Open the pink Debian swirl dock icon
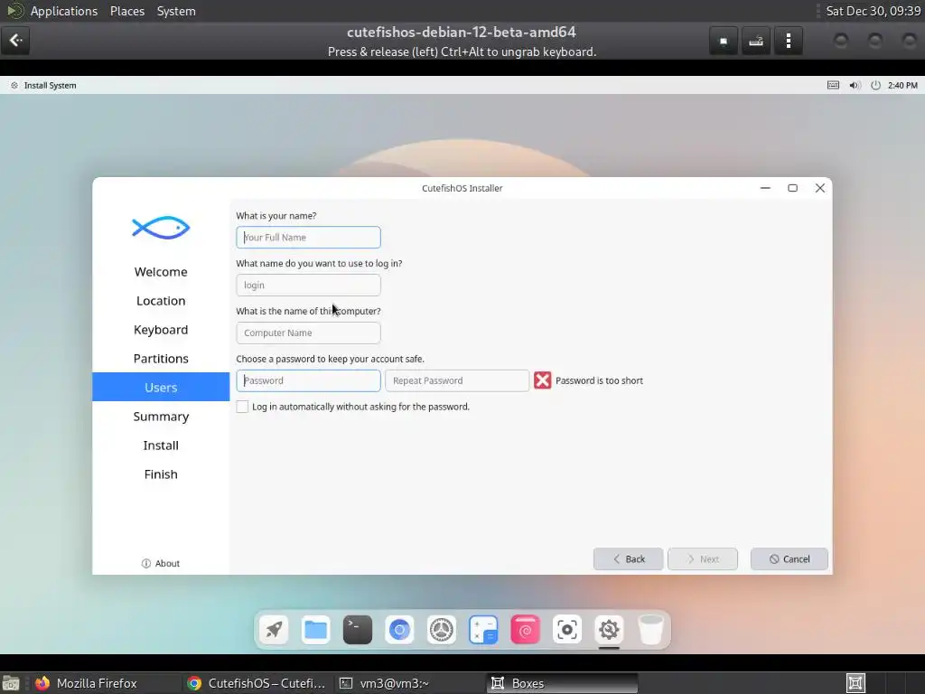Viewport: 925px width, 694px height. (525, 630)
